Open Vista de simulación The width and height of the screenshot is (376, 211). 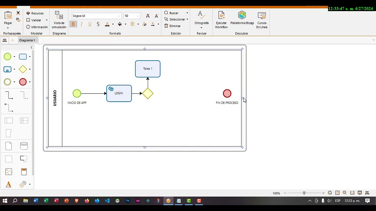pyautogui.click(x=59, y=20)
